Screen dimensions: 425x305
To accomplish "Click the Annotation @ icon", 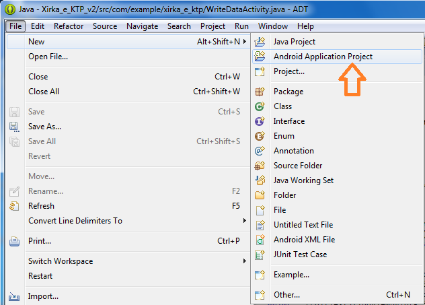I will pyautogui.click(x=260, y=151).
